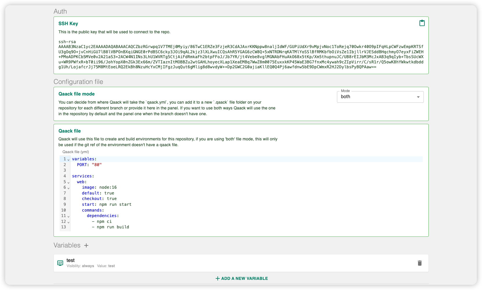Click empty line 3 in the yml editor
Viewport: 482px width, 290px height.
(x=246, y=170)
